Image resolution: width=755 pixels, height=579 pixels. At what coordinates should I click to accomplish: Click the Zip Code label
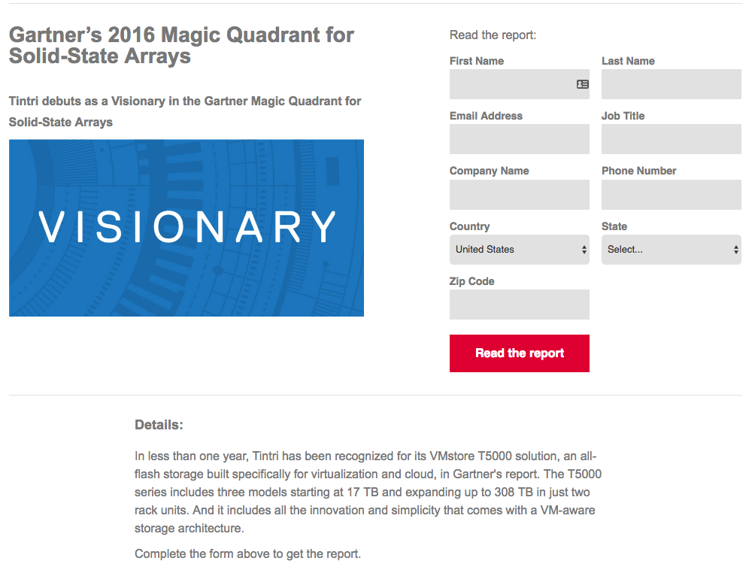472,281
